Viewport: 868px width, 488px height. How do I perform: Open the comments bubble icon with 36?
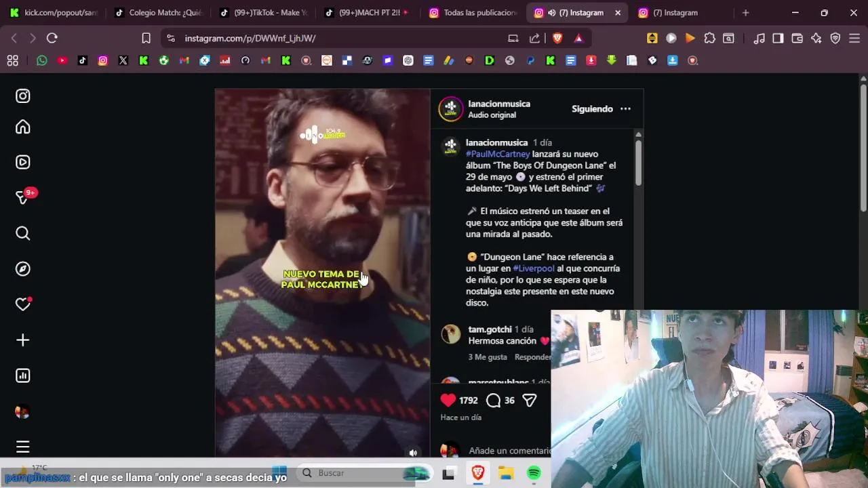coord(494,400)
